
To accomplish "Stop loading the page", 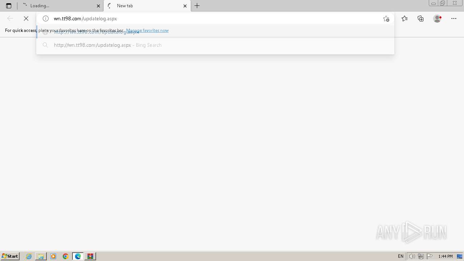I will pos(26,18).
